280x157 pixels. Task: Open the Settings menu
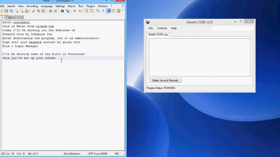[60, 6]
